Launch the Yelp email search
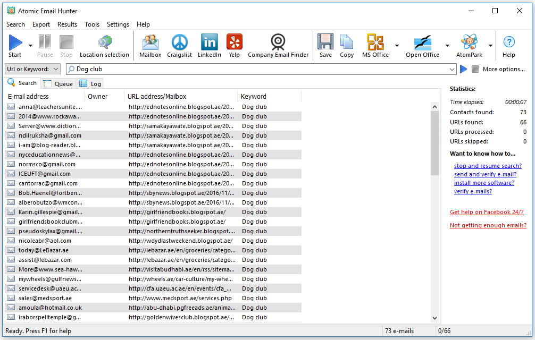The width and height of the screenshot is (535, 340). point(234,45)
